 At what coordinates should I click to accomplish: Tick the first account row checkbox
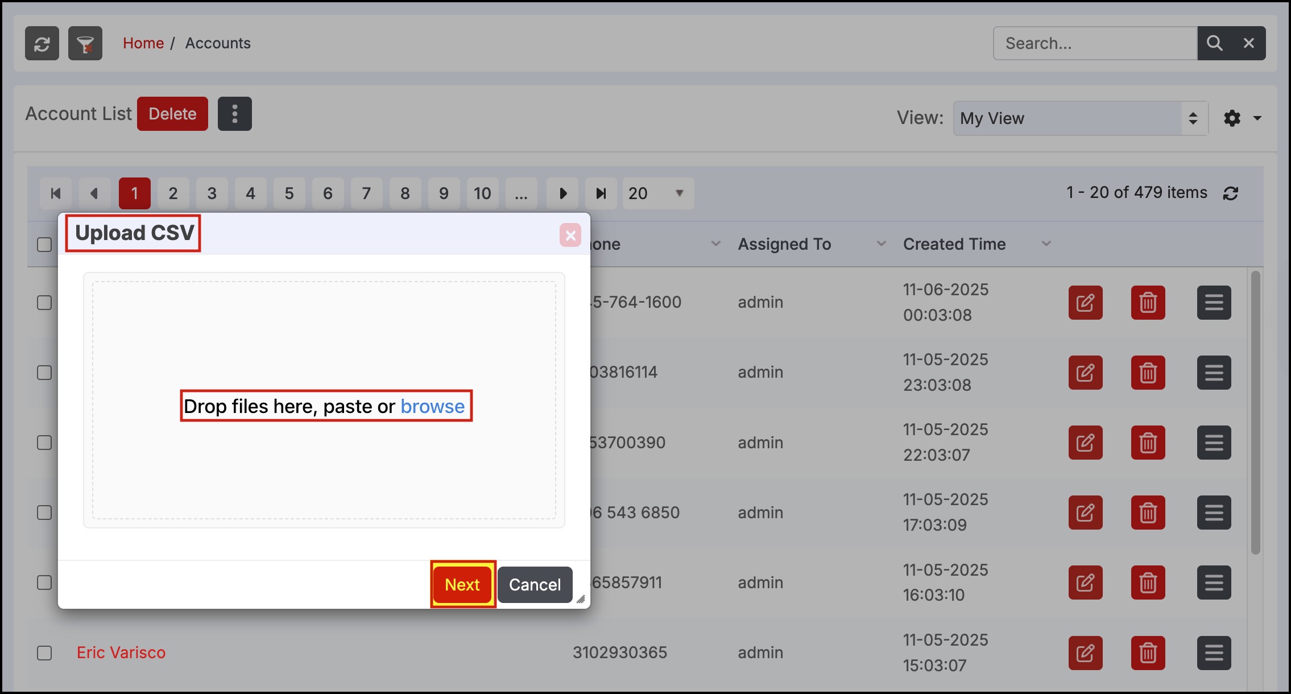click(44, 303)
